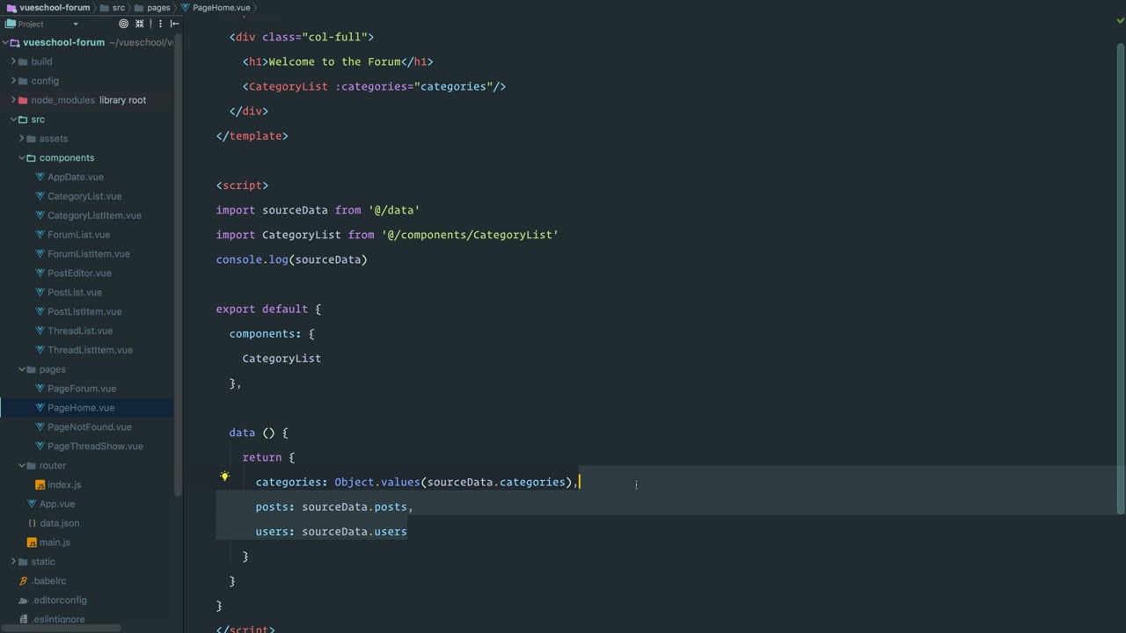Open PostList.vue in the tree

[x=75, y=293]
